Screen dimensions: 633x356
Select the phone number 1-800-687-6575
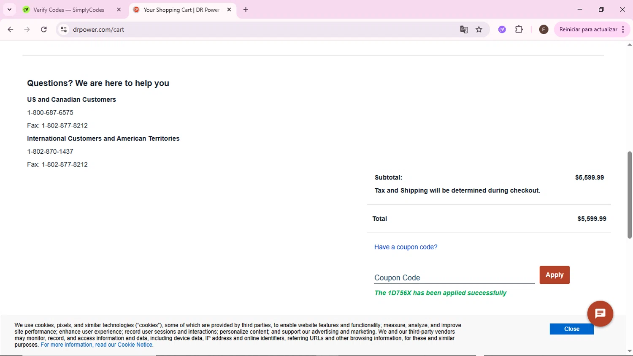pyautogui.click(x=50, y=113)
